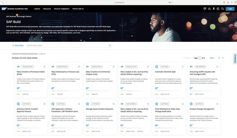Click the header search magnifier icon
Image resolution: width=237 pixels, height=138 pixels.
[222, 9]
